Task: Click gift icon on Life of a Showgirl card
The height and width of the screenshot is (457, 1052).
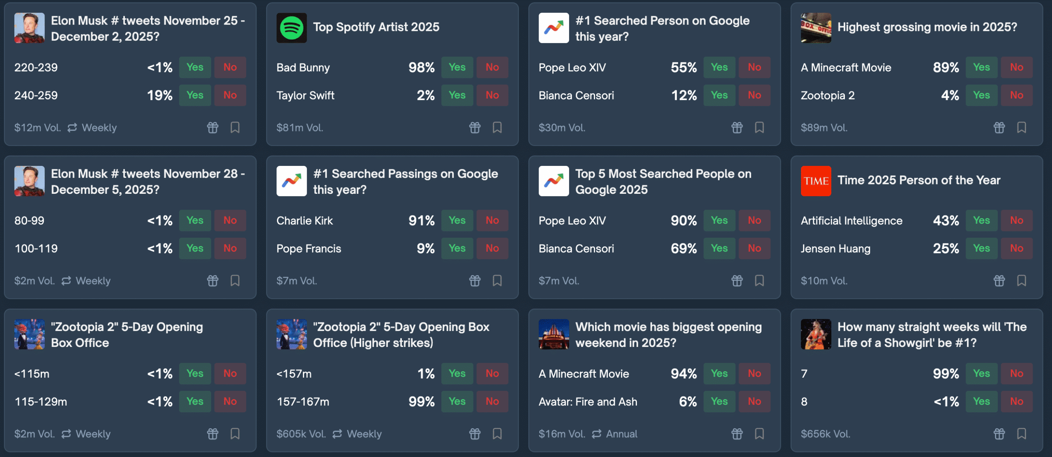Action: [999, 434]
